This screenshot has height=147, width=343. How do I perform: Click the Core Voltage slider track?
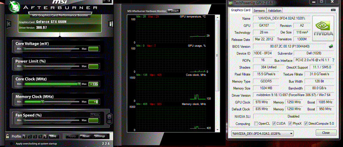click(51, 49)
